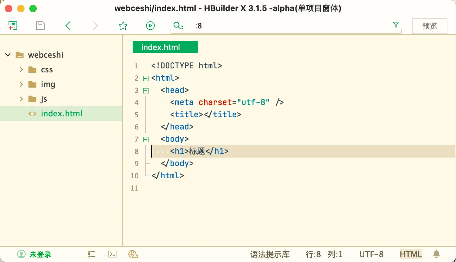Click the web browser icon in status bar
456x262 pixels.
133,254
